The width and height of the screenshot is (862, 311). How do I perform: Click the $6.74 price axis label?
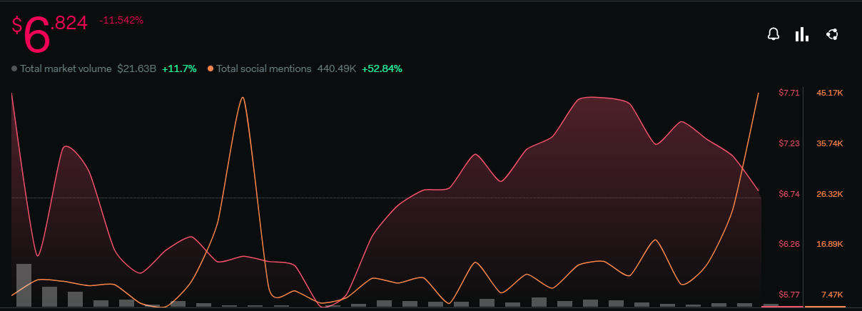coord(789,194)
